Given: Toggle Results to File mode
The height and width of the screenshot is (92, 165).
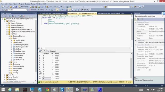Looking at the screenshot, I should (72, 10).
